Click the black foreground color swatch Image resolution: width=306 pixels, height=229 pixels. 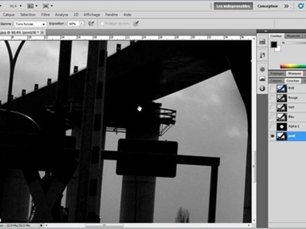tap(274, 45)
